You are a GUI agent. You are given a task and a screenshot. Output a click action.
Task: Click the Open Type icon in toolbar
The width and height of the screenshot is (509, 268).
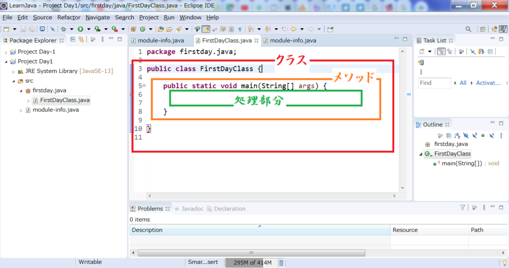click(161, 29)
